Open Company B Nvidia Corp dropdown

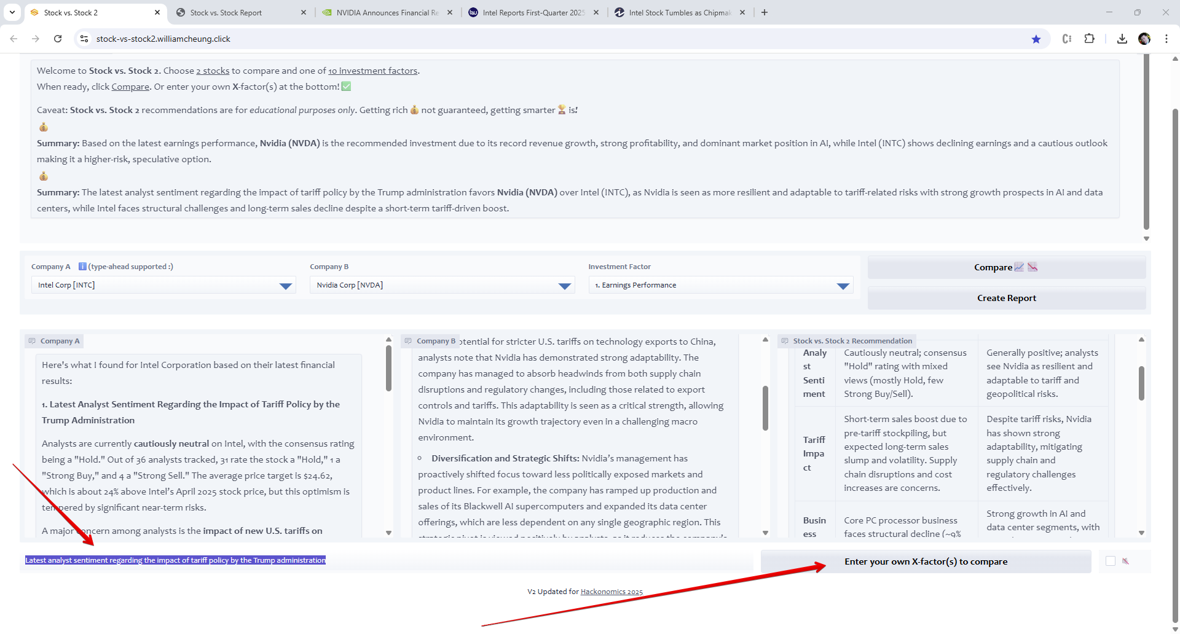pos(442,285)
